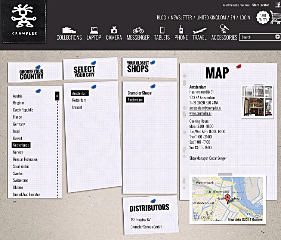Click the country list scroll stepper

coord(57,96)
